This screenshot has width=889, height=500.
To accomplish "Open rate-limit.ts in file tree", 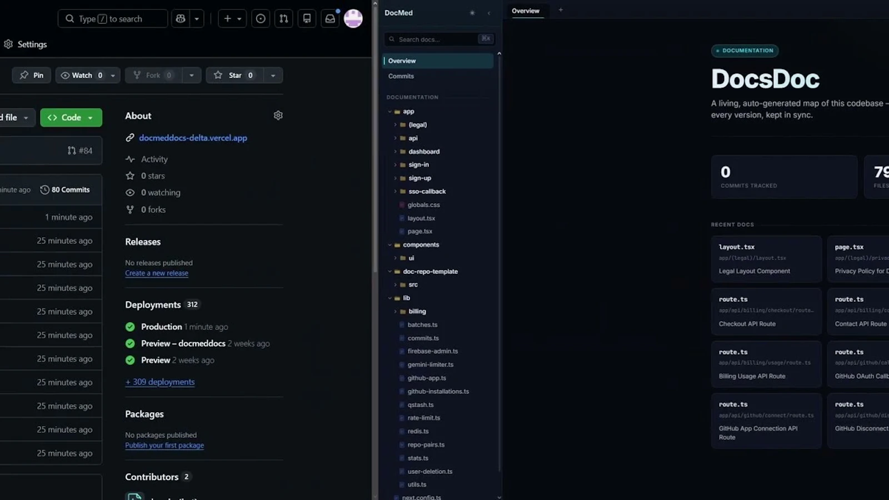I will coord(423,418).
